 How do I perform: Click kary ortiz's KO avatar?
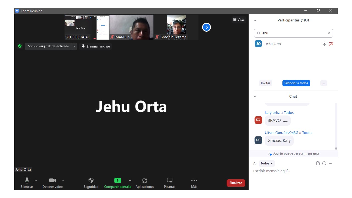258,120
